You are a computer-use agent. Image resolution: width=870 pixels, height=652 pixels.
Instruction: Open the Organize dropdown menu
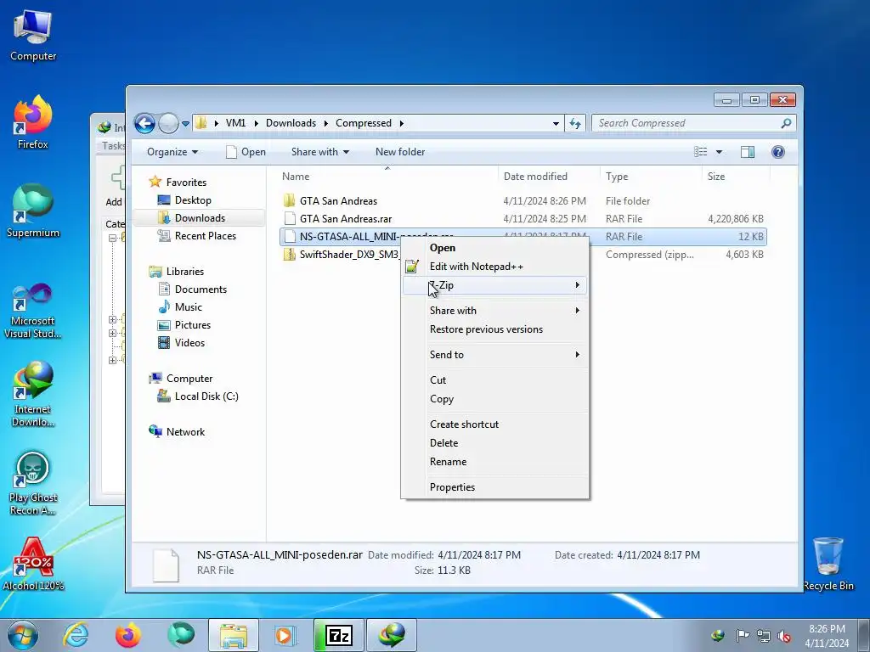coord(172,152)
